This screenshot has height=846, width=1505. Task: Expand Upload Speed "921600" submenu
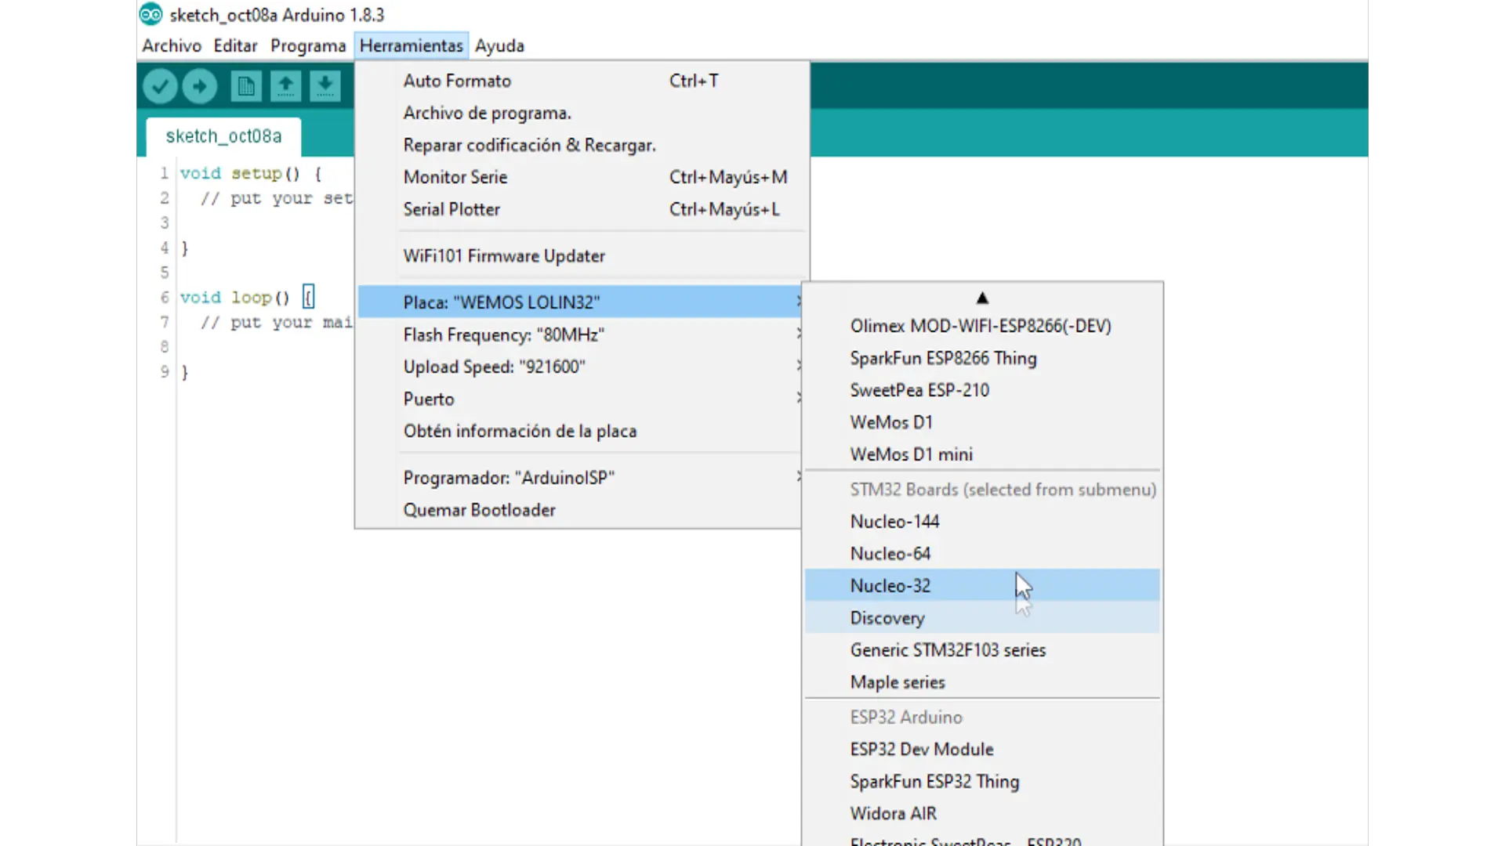click(x=580, y=367)
